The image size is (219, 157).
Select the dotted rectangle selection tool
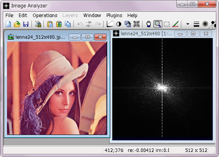[x=166, y=24]
